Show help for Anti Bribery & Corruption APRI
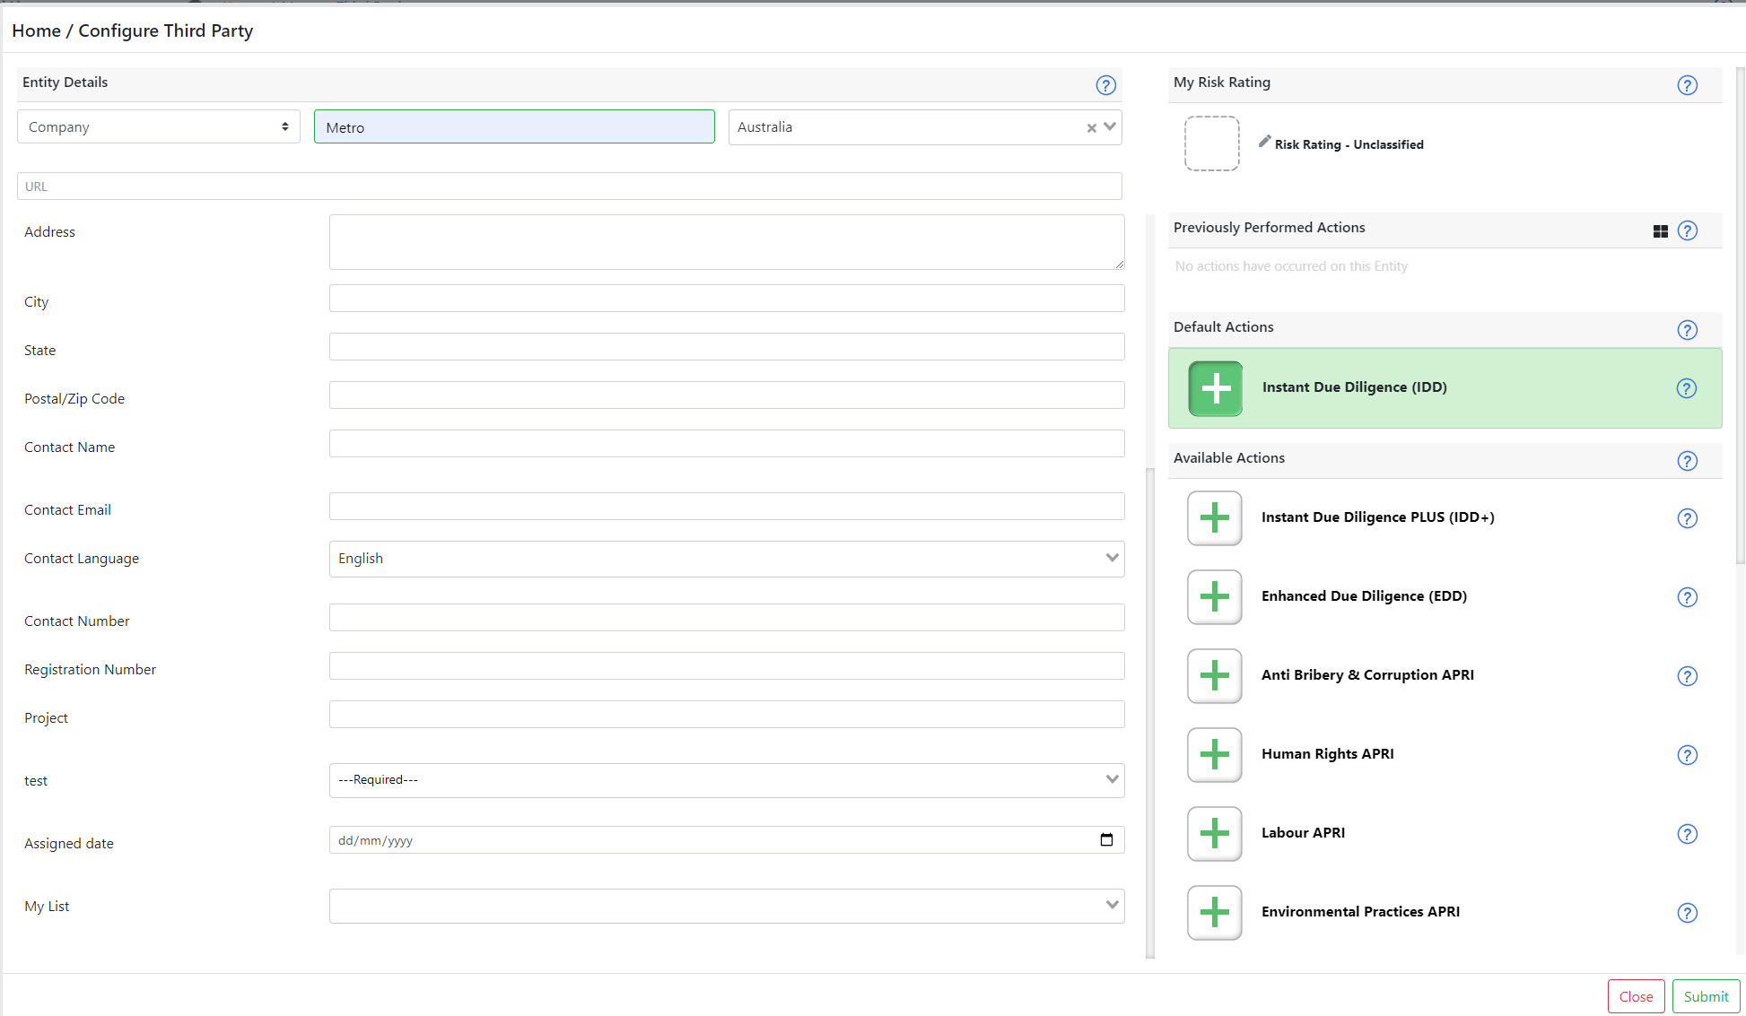Image resolution: width=1746 pixels, height=1016 pixels. [1687, 676]
